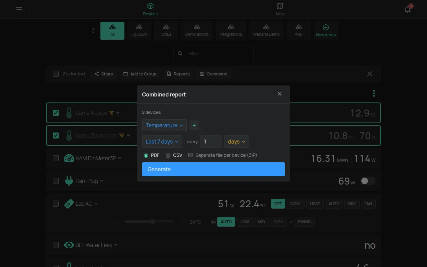Add another measurement with plus button
Viewport: 427px width, 267px height.
[194, 125]
